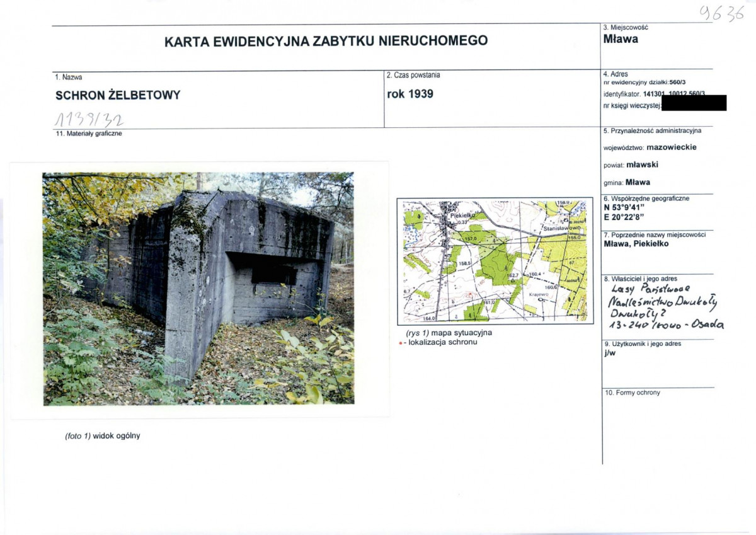The width and height of the screenshot is (756, 535).
Task: Click the '2. Czas powstania' label
Action: pyautogui.click(x=413, y=75)
